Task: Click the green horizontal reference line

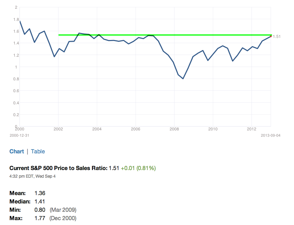Action: pyautogui.click(x=165, y=35)
